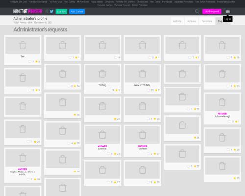Click trash icon on Julianne Hough card
This screenshot has height=196, width=245.
pos(222,102)
